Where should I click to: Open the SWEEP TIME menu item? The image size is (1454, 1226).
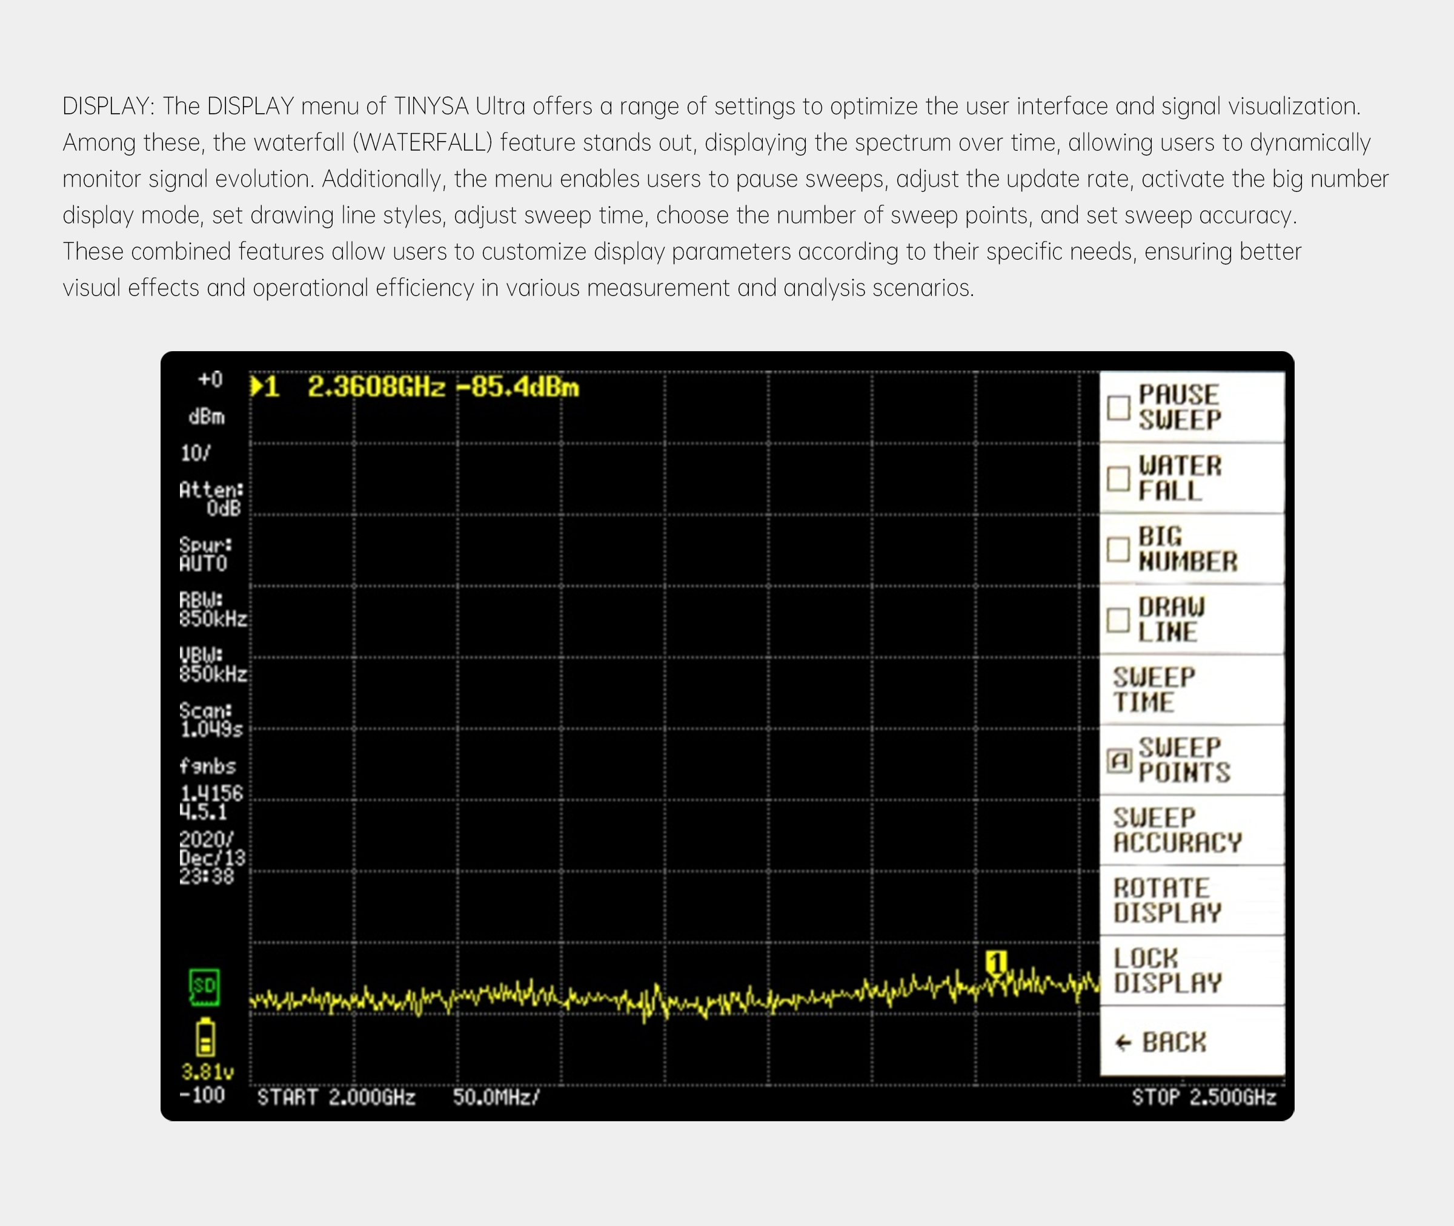(1192, 690)
